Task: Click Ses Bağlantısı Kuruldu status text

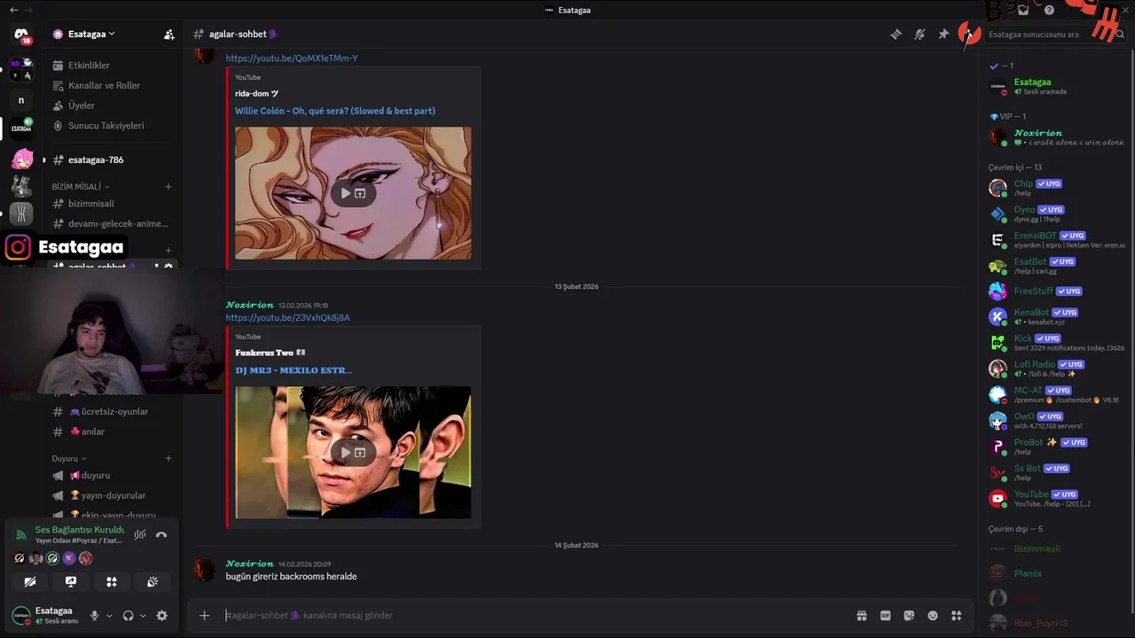Action: pyautogui.click(x=80, y=530)
